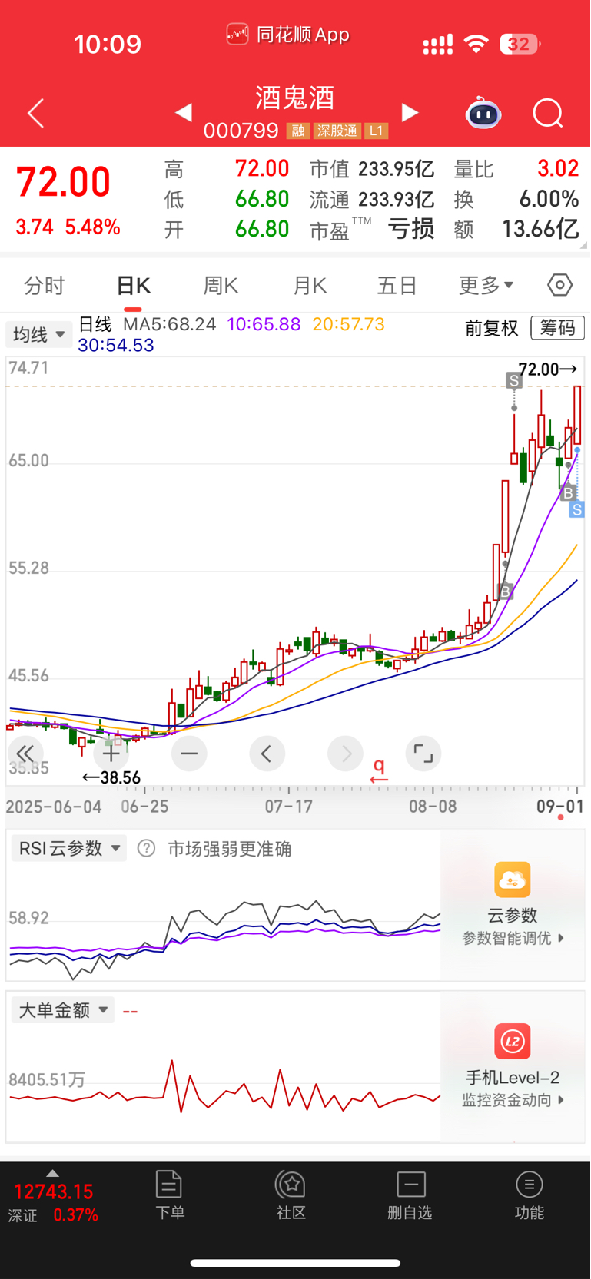Tap the 市场强弱更准确 label

pyautogui.click(x=230, y=849)
